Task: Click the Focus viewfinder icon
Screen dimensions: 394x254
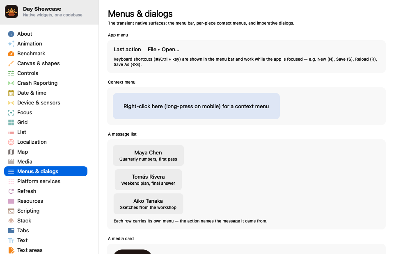Action: coord(11,113)
